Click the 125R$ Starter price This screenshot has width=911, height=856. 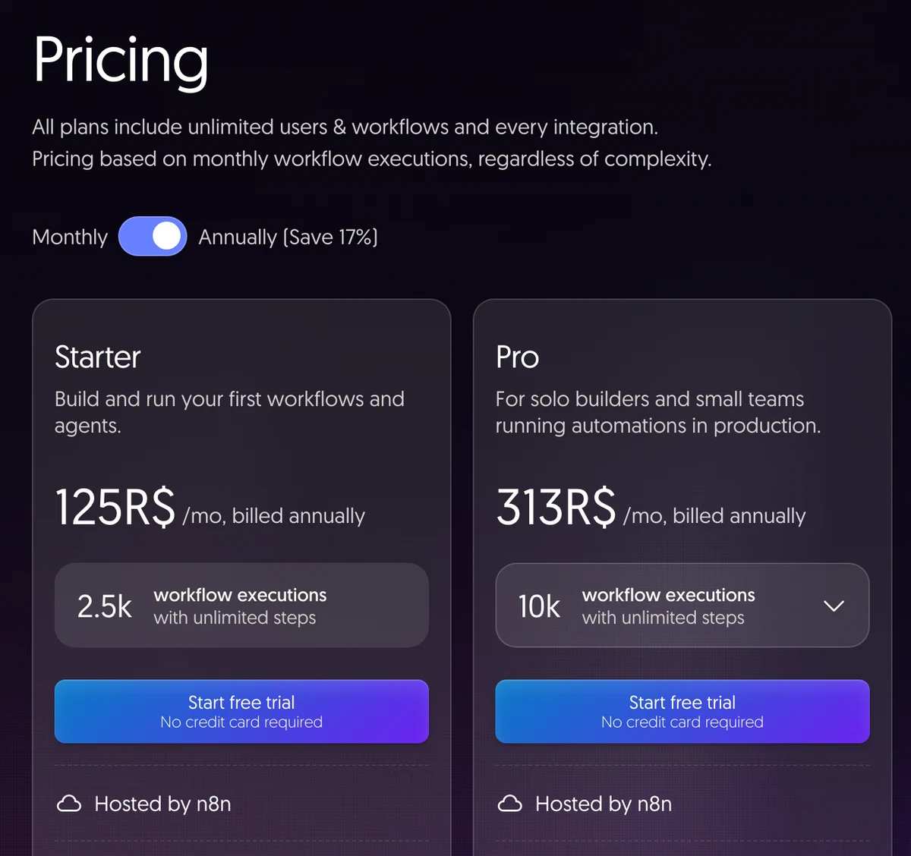[115, 508]
